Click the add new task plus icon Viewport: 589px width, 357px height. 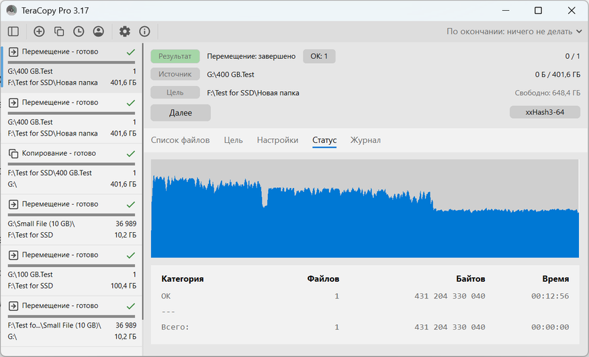click(39, 32)
